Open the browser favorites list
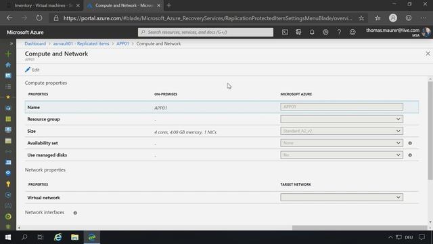Screen dimensions: 433x244 click(378, 18)
